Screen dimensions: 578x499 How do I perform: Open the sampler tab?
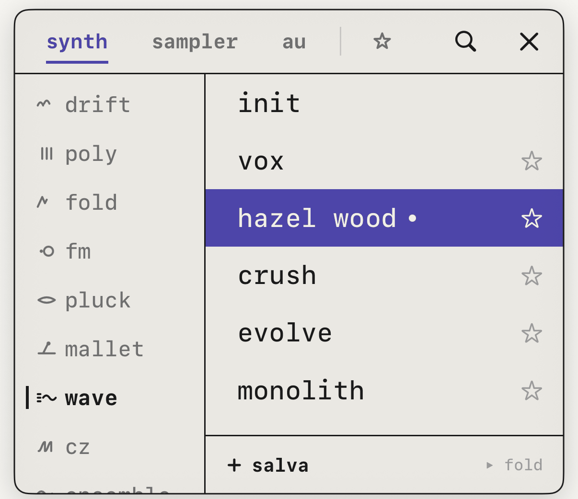[x=195, y=42]
